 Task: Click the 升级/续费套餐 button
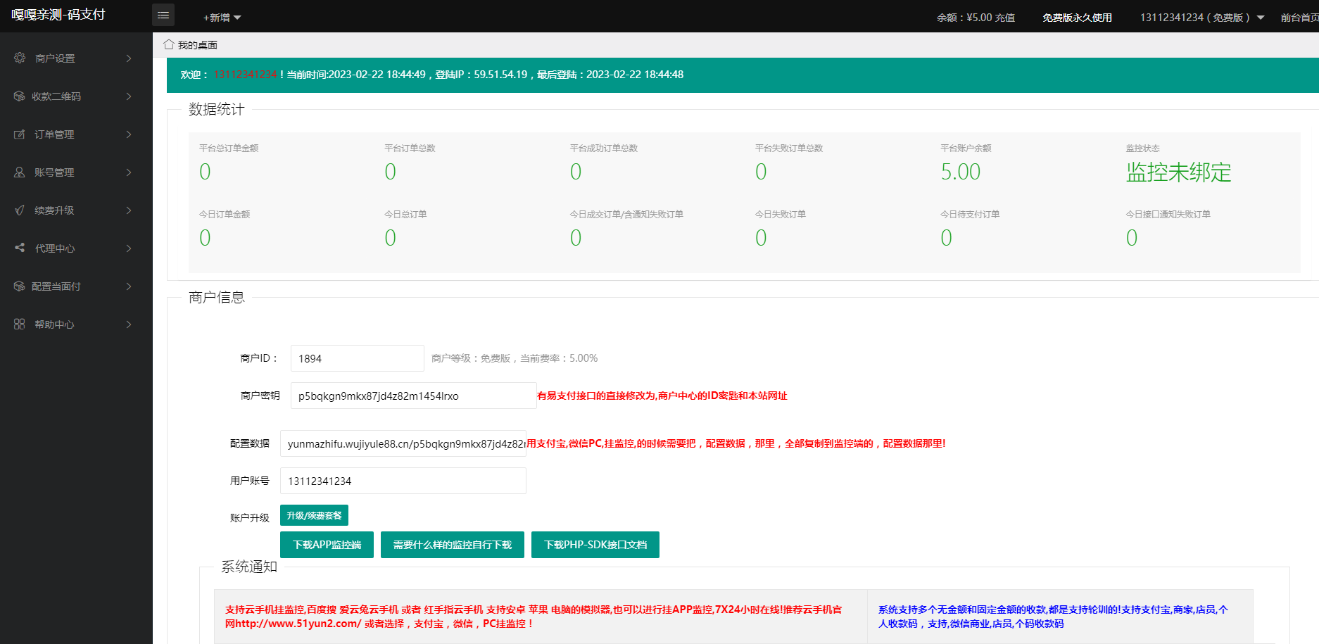pyautogui.click(x=314, y=515)
